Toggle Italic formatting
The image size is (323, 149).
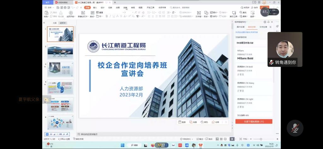click(110, 16)
